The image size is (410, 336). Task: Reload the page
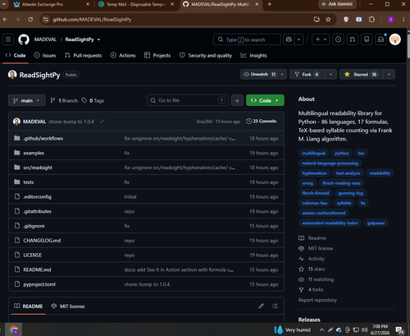(x=30, y=20)
